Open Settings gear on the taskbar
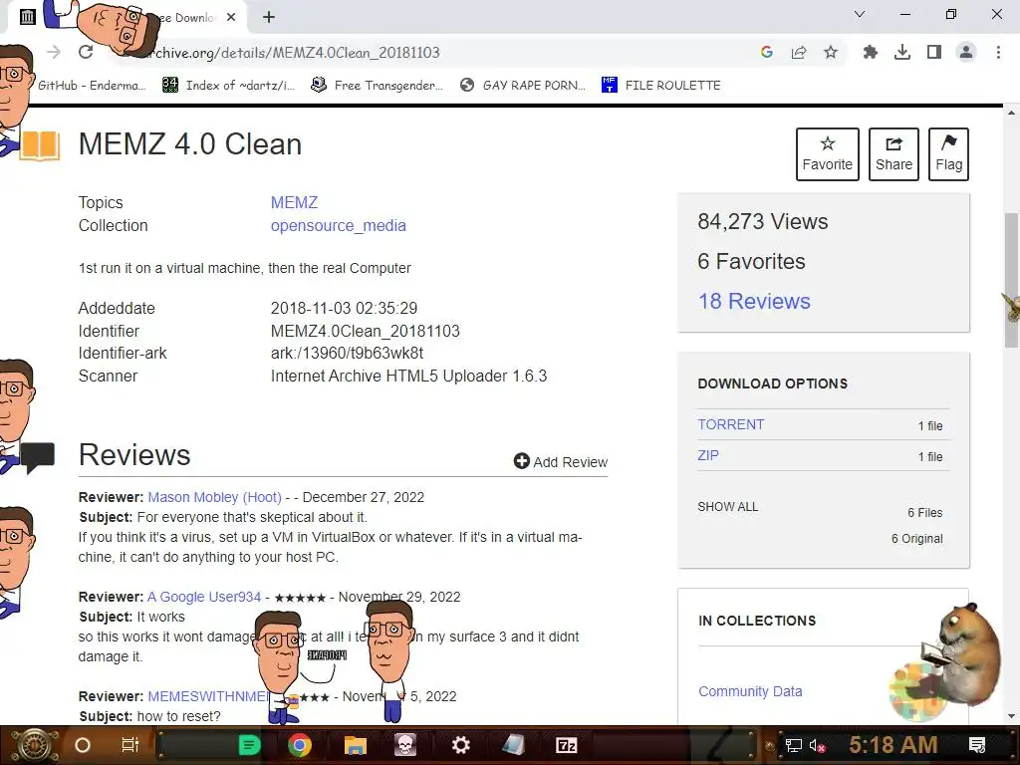This screenshot has height=765, width=1020. 460,745
